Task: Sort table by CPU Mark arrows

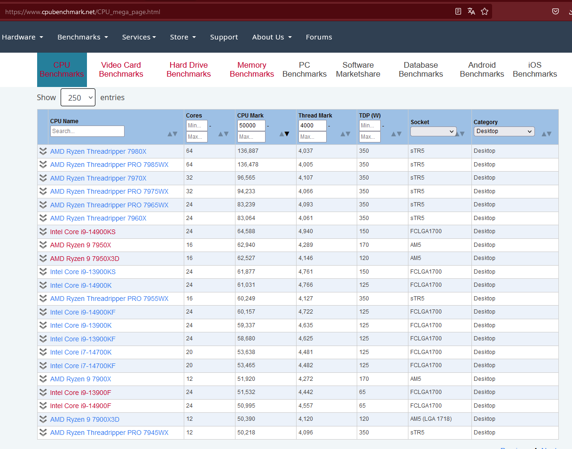Action: coord(284,134)
